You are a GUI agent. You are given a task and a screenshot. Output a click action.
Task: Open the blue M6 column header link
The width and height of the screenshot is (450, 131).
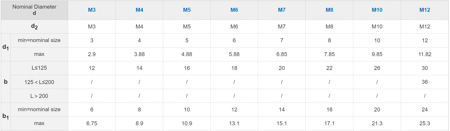pos(234,10)
